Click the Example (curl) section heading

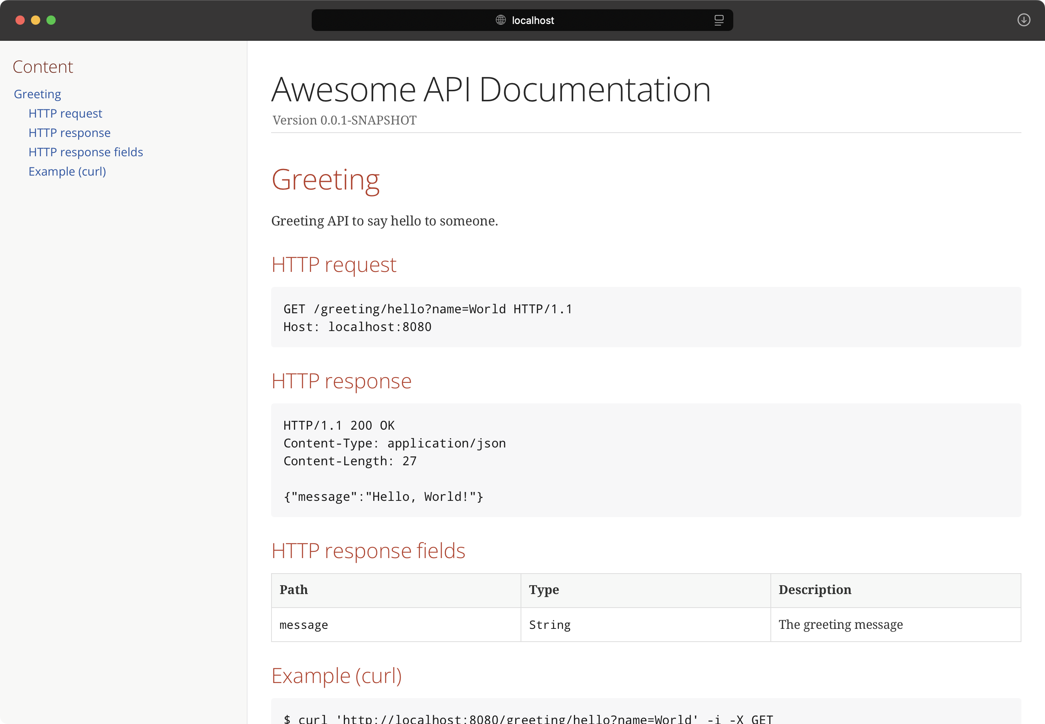[336, 676]
